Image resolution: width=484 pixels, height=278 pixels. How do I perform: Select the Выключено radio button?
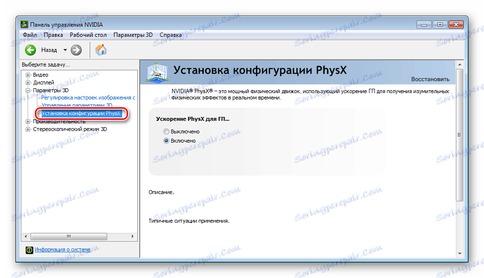coord(166,131)
